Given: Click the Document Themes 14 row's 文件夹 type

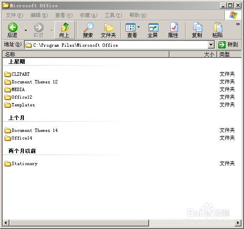Looking at the screenshot, I should click(x=227, y=130).
